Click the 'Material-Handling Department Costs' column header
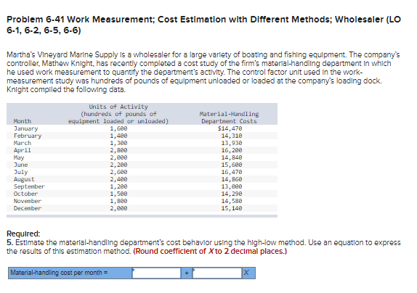Image resolution: width=417 pixels, height=293 pixels. coord(230,117)
